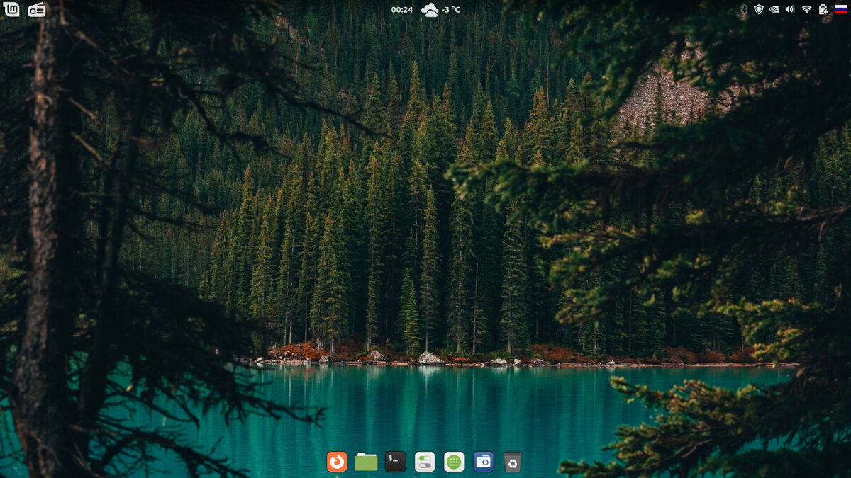851x478 pixels.
Task: Launch the screenshot camera app in dock
Action: point(483,462)
